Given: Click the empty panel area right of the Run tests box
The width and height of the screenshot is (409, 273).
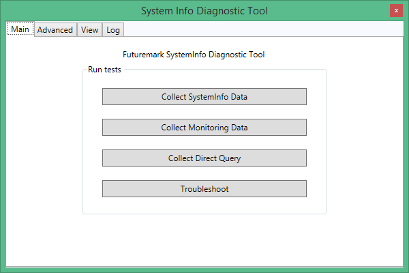Looking at the screenshot, I should tap(365, 143).
